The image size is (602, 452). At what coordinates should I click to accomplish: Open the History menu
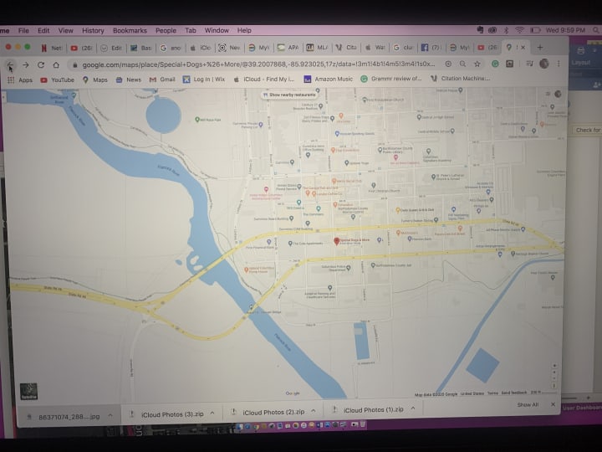coord(93,30)
